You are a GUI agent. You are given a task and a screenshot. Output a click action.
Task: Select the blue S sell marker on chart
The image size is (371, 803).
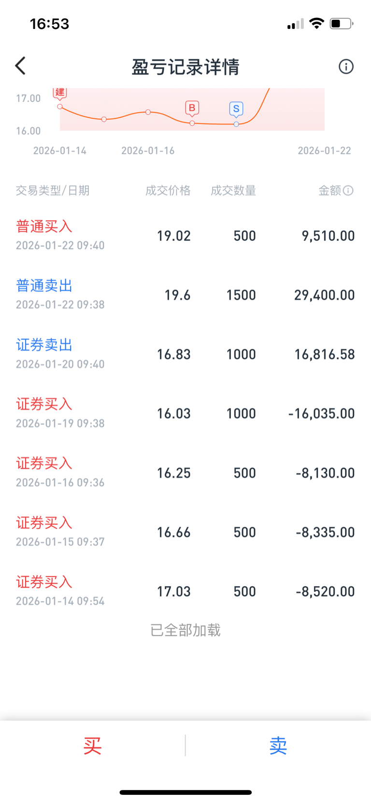click(236, 109)
